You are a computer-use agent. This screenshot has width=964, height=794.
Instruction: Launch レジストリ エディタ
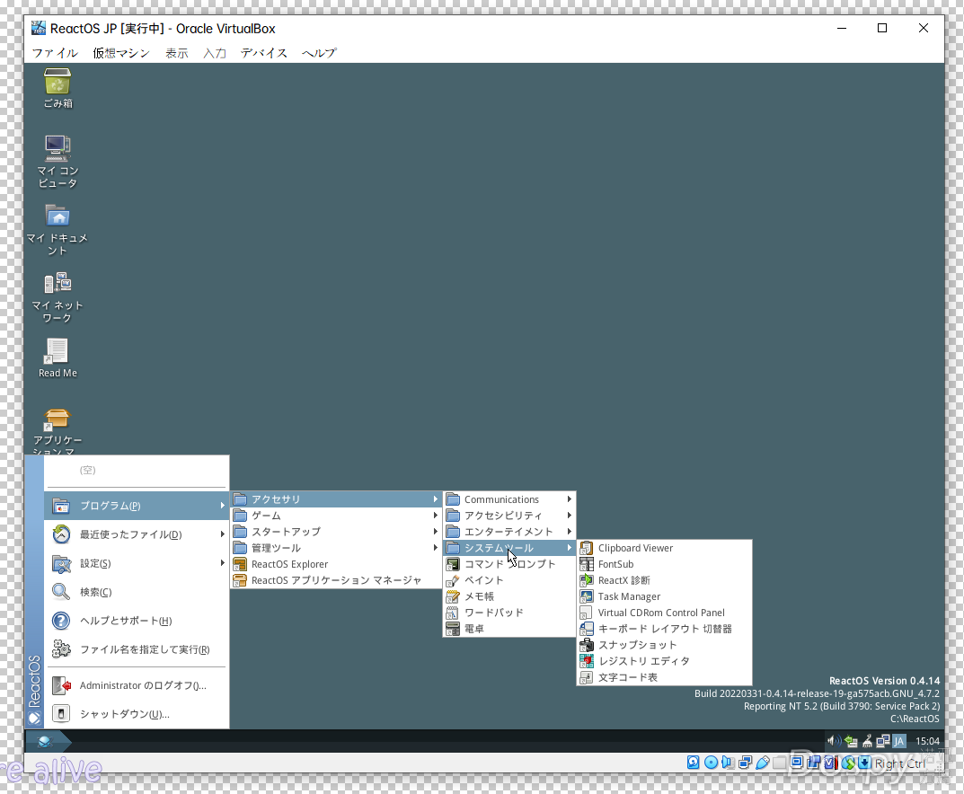(x=664, y=661)
